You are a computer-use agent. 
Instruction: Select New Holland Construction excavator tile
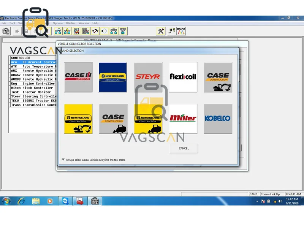click(78, 119)
